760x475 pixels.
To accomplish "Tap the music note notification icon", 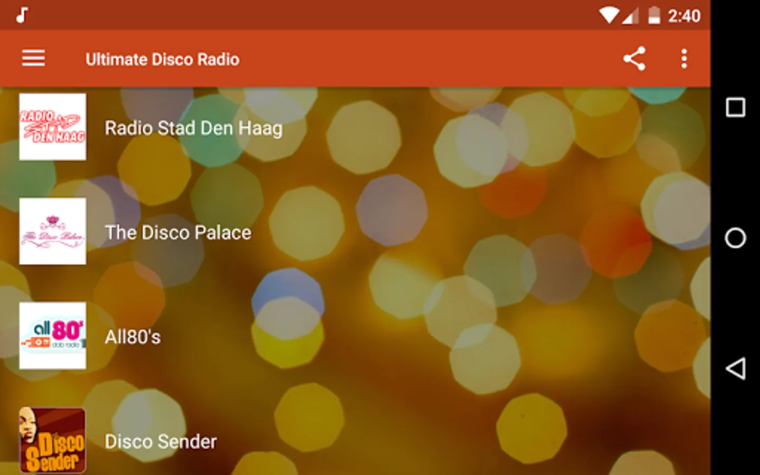I will tap(22, 15).
